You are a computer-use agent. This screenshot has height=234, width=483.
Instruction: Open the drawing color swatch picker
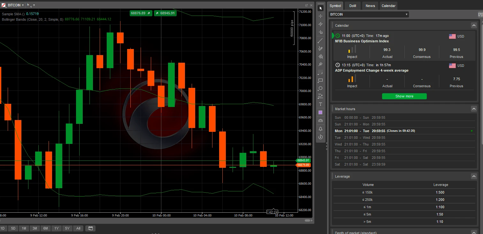click(320, 112)
